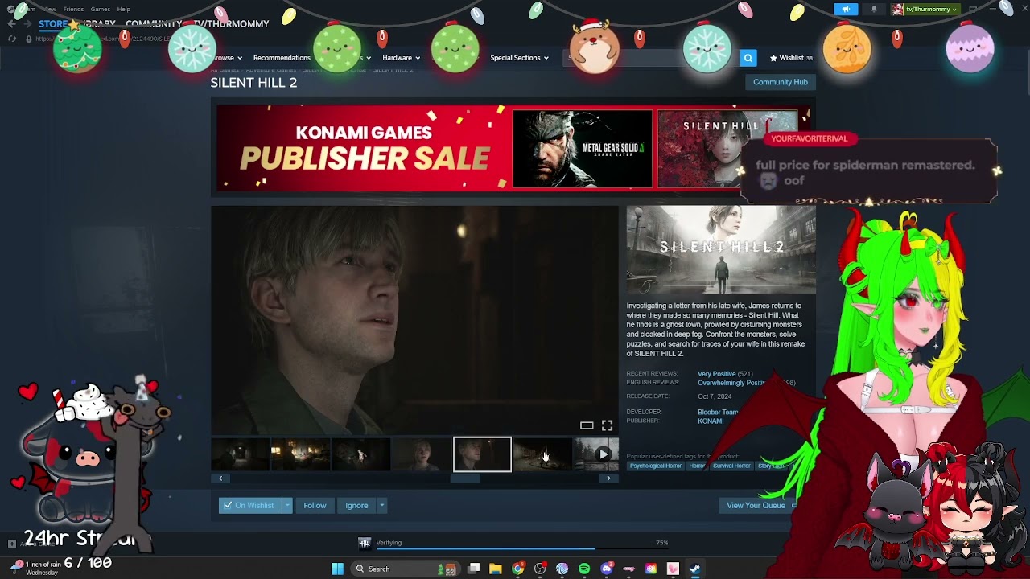Expand the On Wishlist dropdown arrow

287,506
